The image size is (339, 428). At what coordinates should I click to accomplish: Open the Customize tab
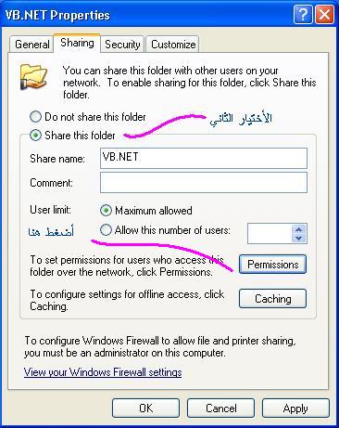(x=173, y=45)
